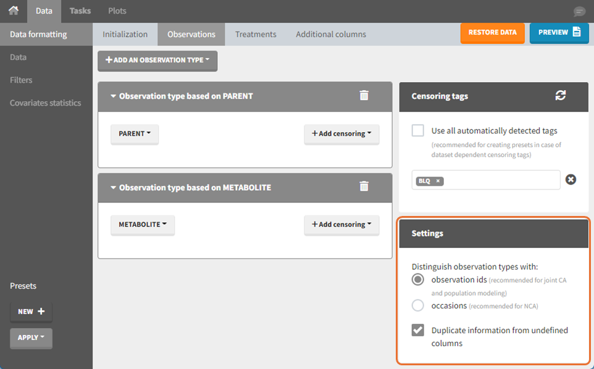Switch to the Treatments tab
Viewport: 594px width, 369px height.
(256, 35)
